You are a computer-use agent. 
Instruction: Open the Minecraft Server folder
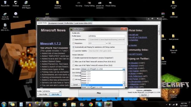coord(173,49)
